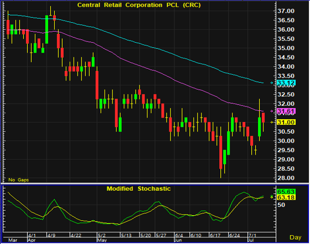
Task: Click the yellow 31.00 last price label
Action: [286, 123]
